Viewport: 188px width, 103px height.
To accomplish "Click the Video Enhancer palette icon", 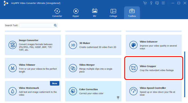I will [x=133, y=45].
